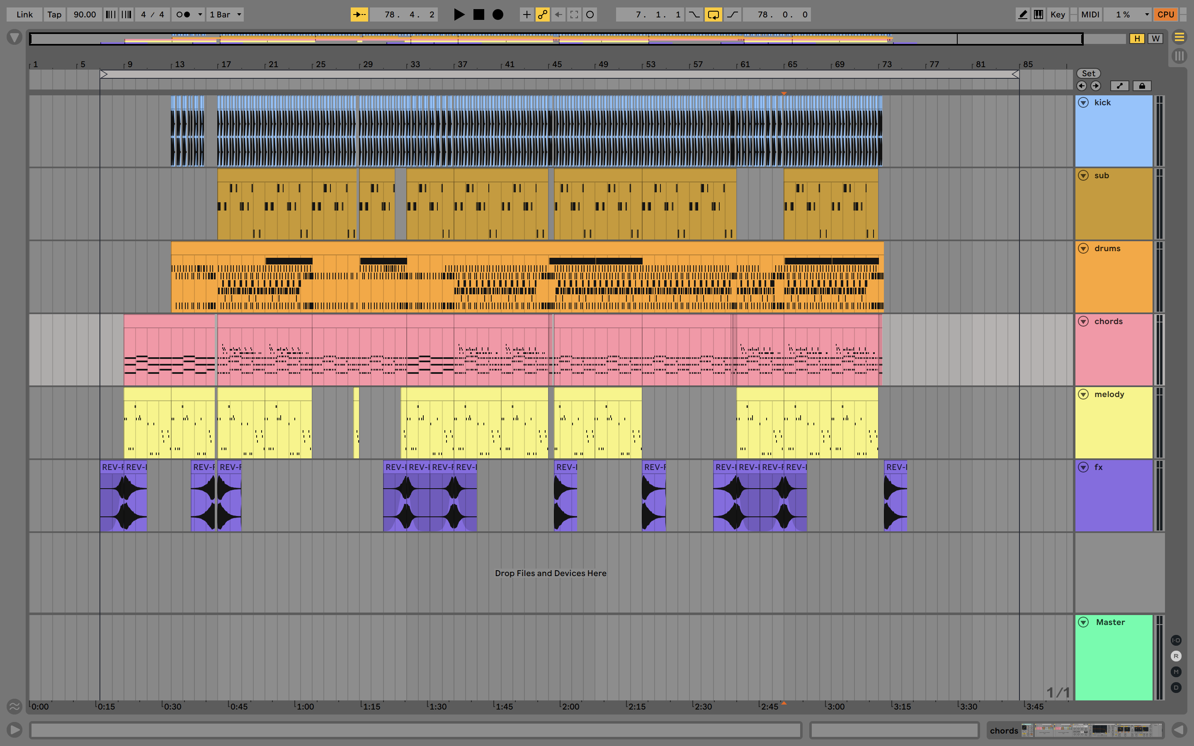This screenshot has height=746, width=1194.
Task: Switch to MIDI map mode
Action: 1090,15
